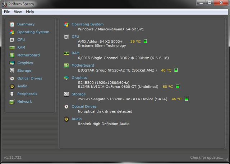The width and height of the screenshot is (230, 164).
Task: Open Operating System heading in summary panel
Action: pos(88,24)
